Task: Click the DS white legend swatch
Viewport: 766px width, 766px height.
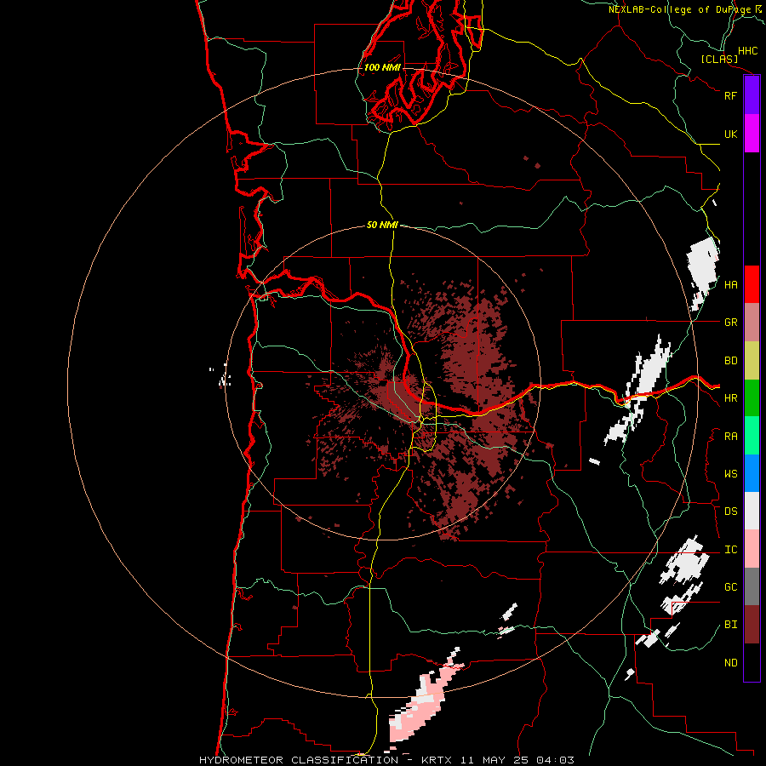Action: pyautogui.click(x=752, y=511)
